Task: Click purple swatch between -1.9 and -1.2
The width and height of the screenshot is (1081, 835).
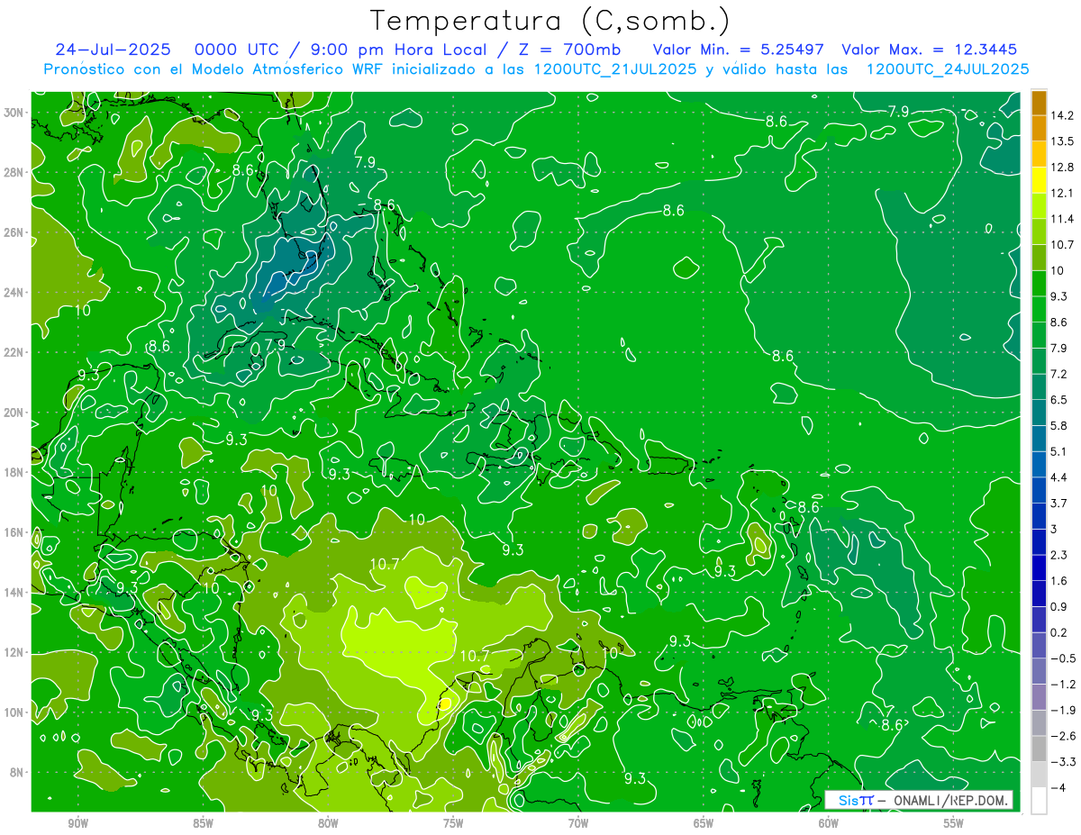Action: tap(1039, 697)
